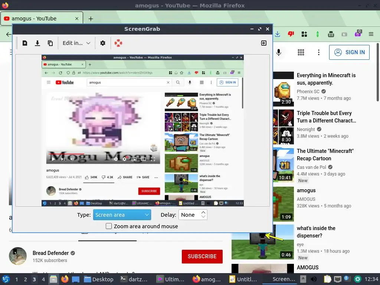This screenshot has width=380, height=285.
Task: Open 'The Ultimate "Minecraft" Recap Cartoon' video
Action: click(x=325, y=155)
